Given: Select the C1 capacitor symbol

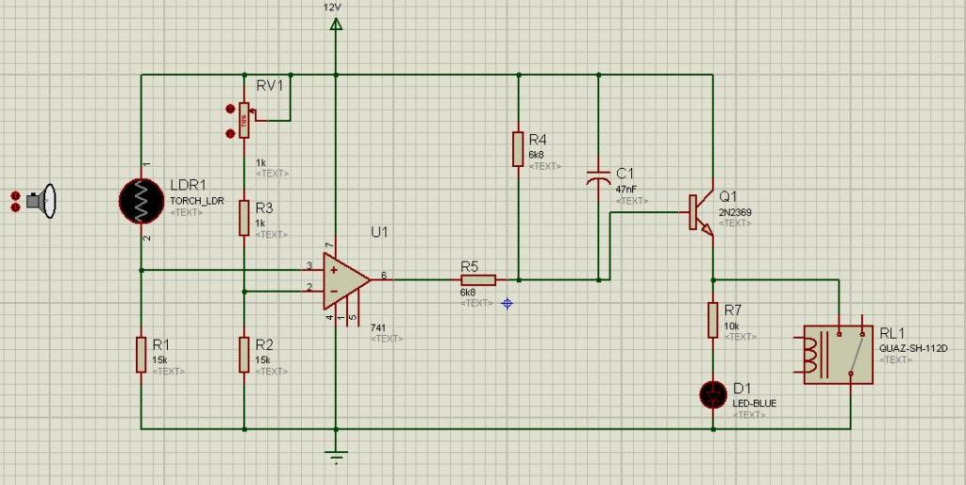Looking at the screenshot, I should [599, 176].
